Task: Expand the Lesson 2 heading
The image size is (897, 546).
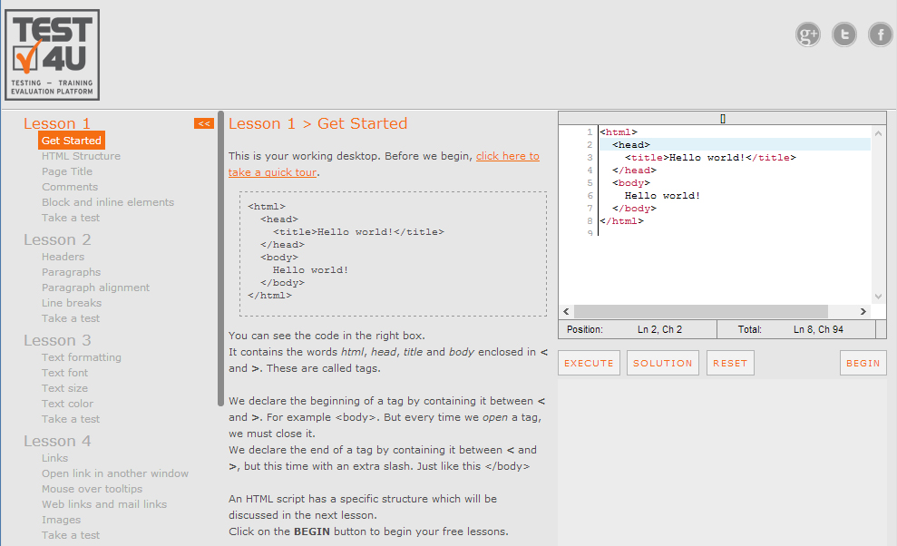Action: click(57, 239)
